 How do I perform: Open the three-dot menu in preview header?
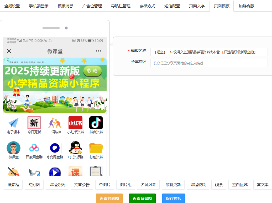(x=98, y=51)
